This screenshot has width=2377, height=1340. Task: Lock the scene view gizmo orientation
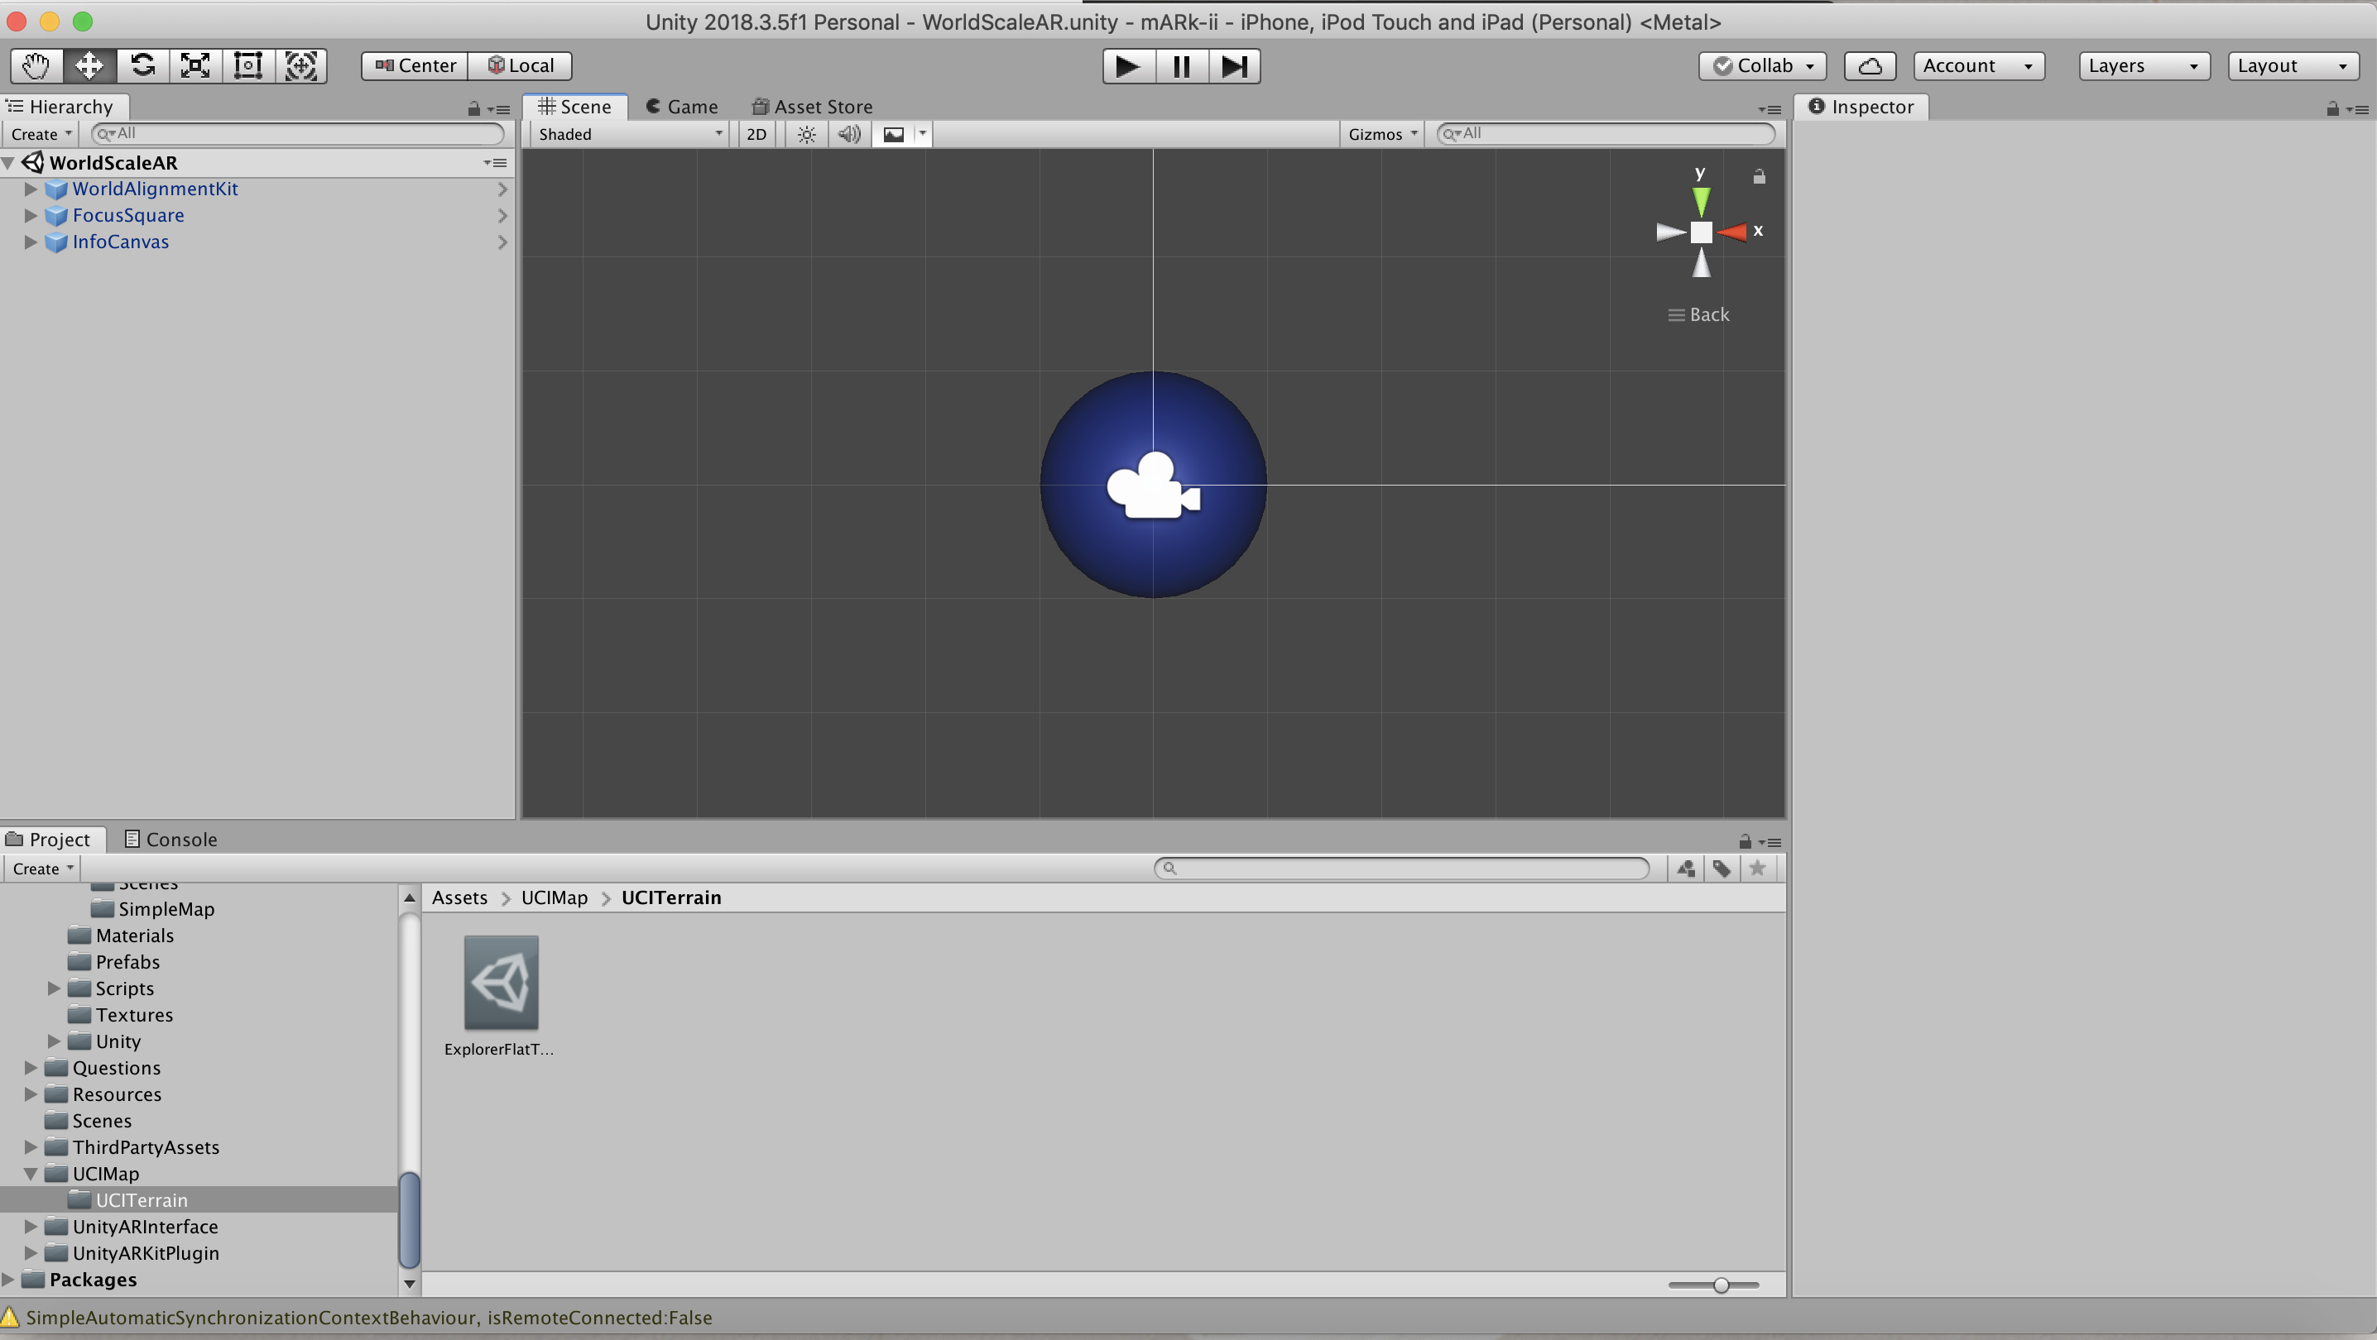click(1759, 177)
